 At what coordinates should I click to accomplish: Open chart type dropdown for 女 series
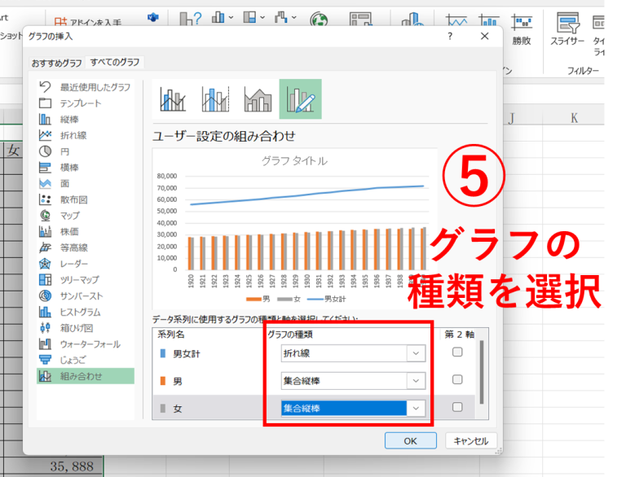point(416,408)
